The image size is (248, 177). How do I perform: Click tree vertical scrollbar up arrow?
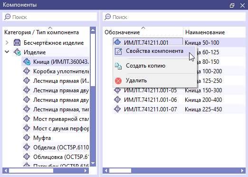tap(93, 30)
